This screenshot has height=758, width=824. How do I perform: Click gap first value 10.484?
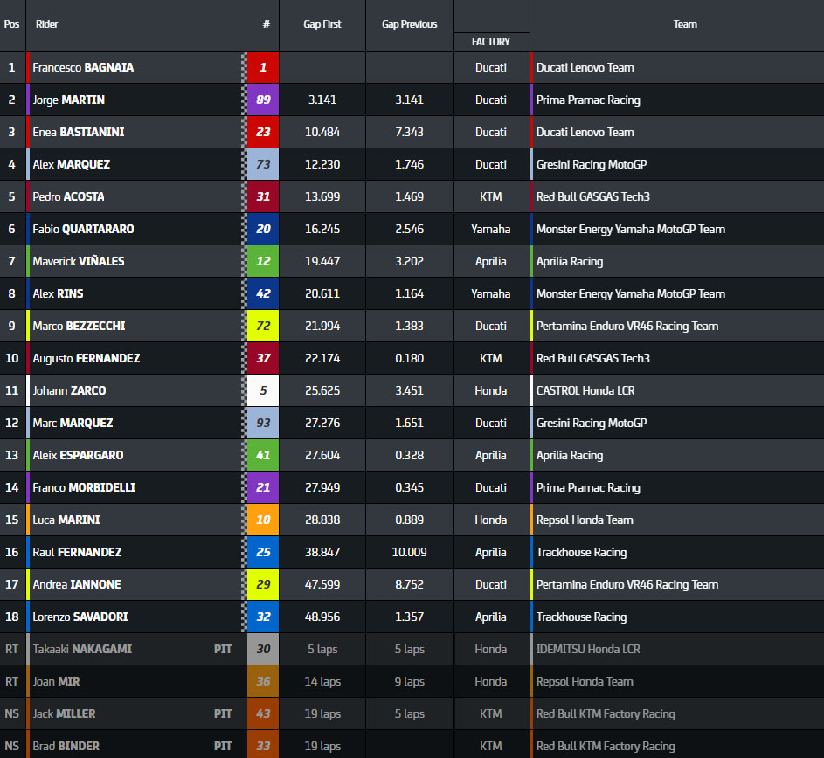click(x=322, y=133)
